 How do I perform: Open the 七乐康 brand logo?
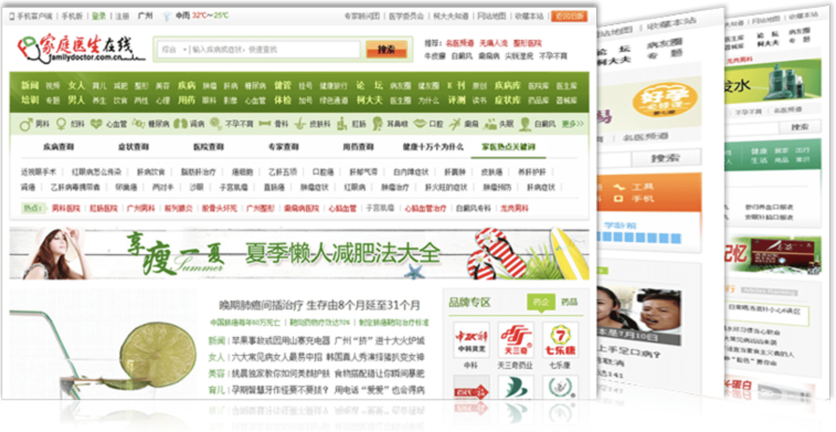coord(560,340)
